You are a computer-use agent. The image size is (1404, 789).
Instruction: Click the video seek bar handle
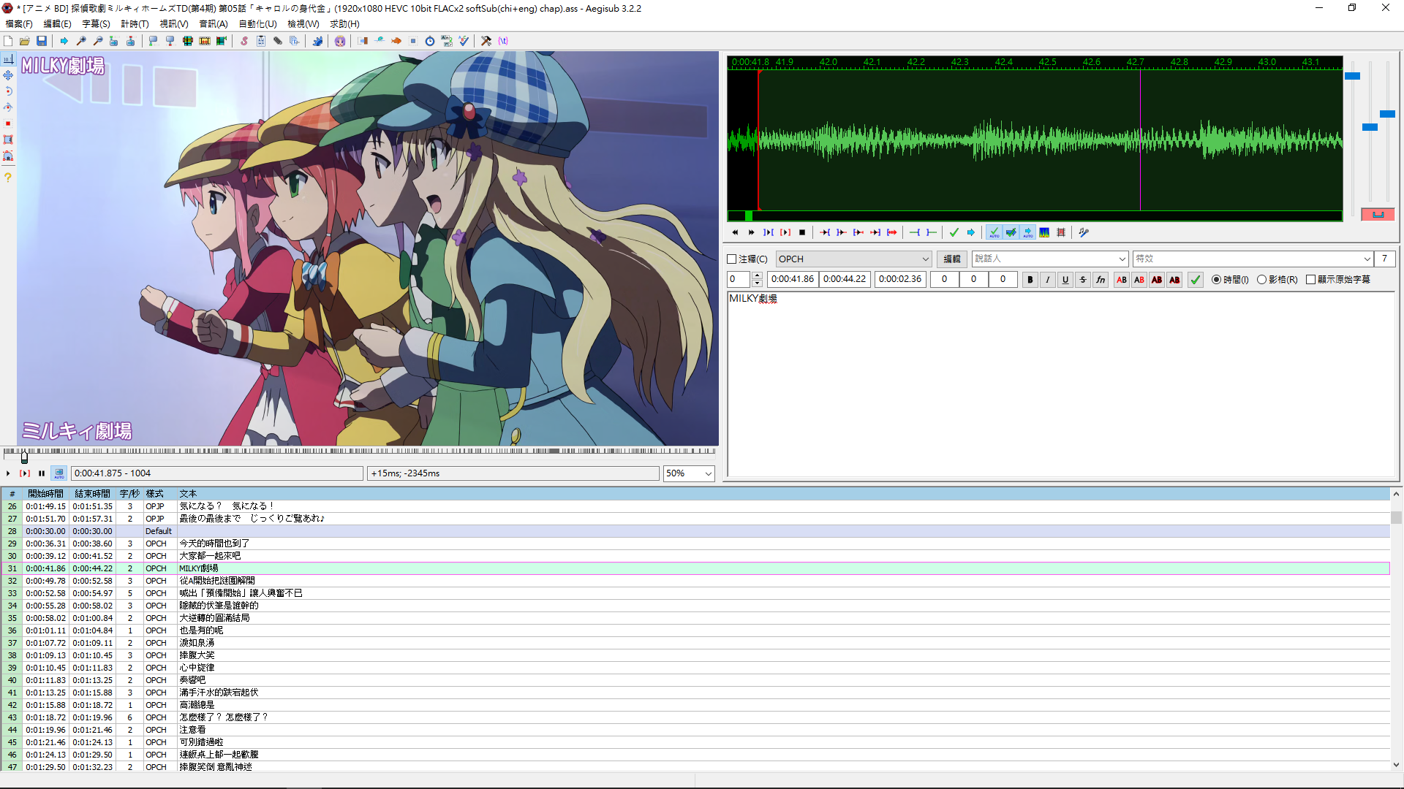[x=24, y=457]
